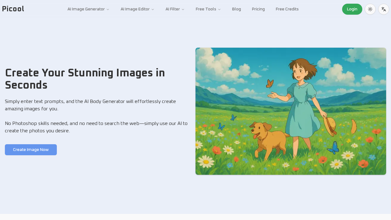This screenshot has height=220, width=391.
Task: Expand the Free Tools dropdown chevron
Action: tap(219, 9)
